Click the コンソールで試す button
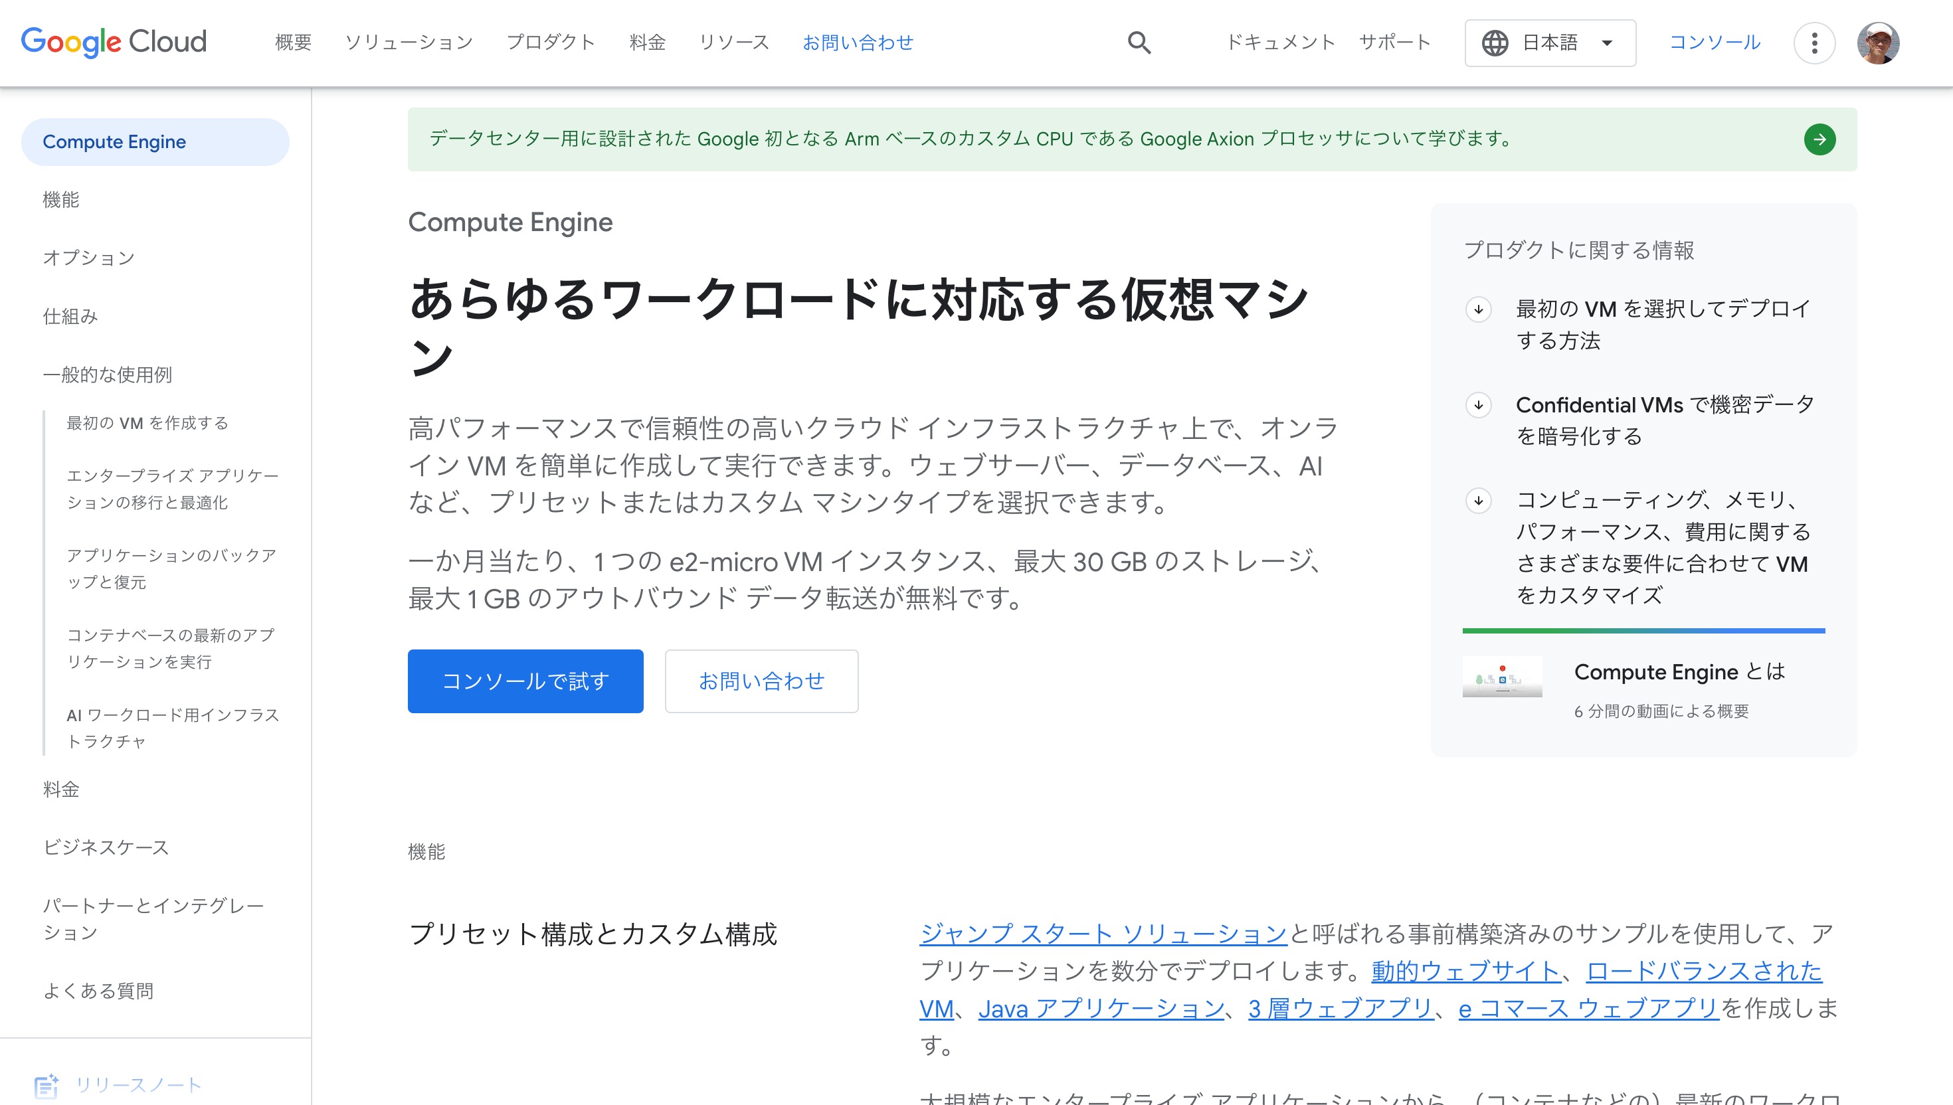Screen dimensions: 1953x1105 [x=525, y=681]
